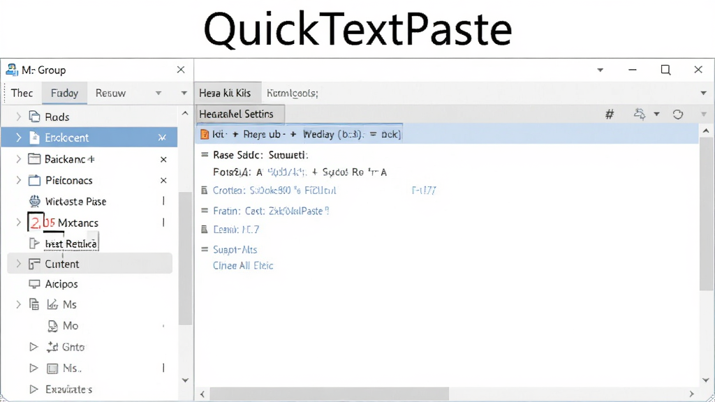This screenshot has height=402, width=715.
Task: Click the M: Group panel icon
Action: [x=11, y=70]
